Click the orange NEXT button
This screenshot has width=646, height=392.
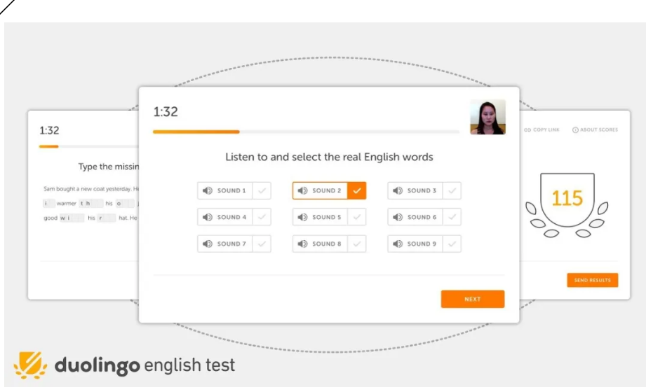tap(473, 299)
